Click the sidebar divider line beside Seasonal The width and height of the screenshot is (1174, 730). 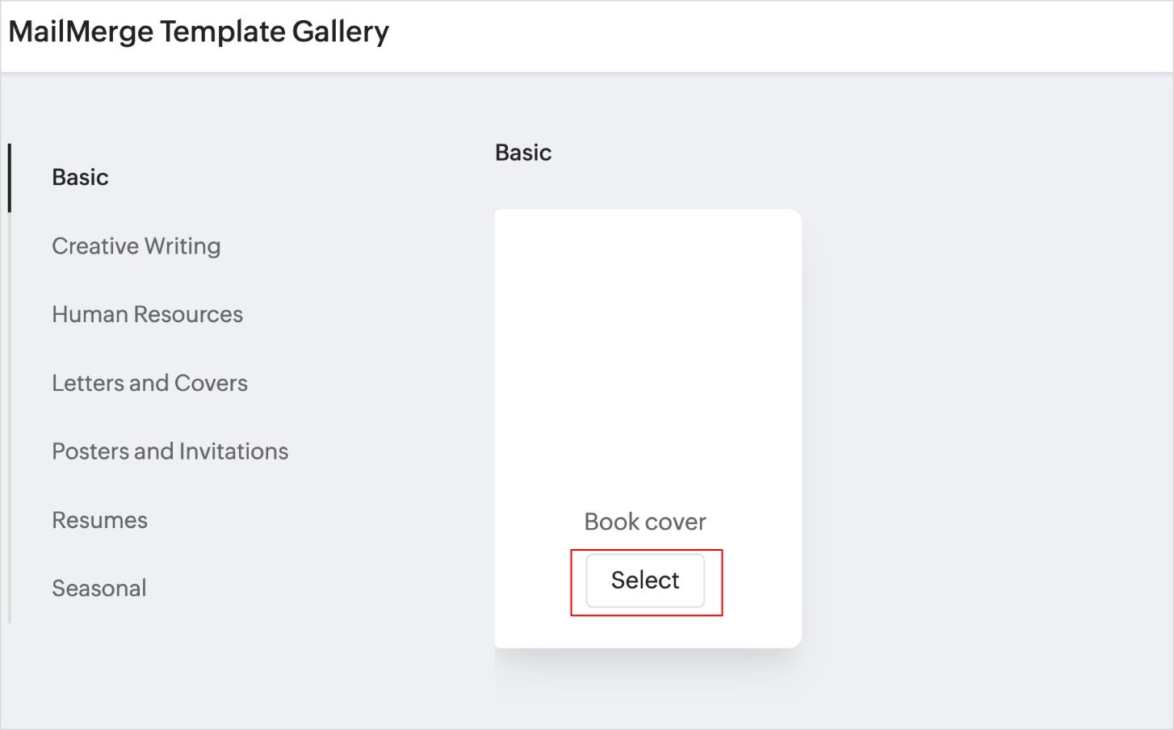tap(10, 589)
